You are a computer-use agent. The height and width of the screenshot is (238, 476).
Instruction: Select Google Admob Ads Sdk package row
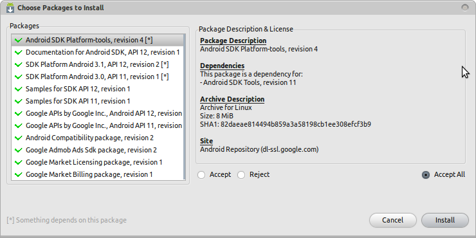(x=97, y=150)
